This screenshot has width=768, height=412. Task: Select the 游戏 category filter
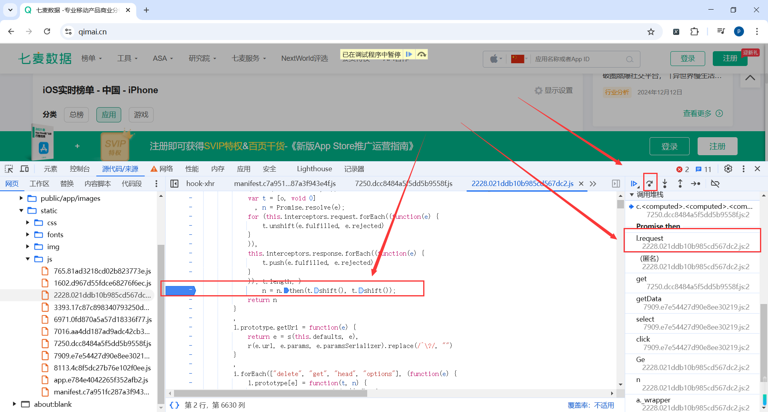(x=141, y=115)
